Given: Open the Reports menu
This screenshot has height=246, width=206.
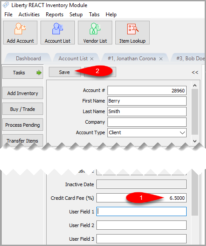Looking at the screenshot, I should [x=55, y=15].
